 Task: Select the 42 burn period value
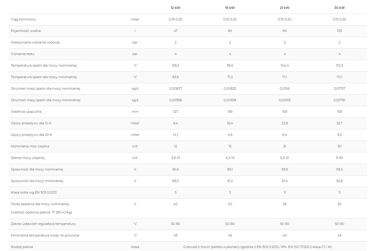(x=176, y=204)
